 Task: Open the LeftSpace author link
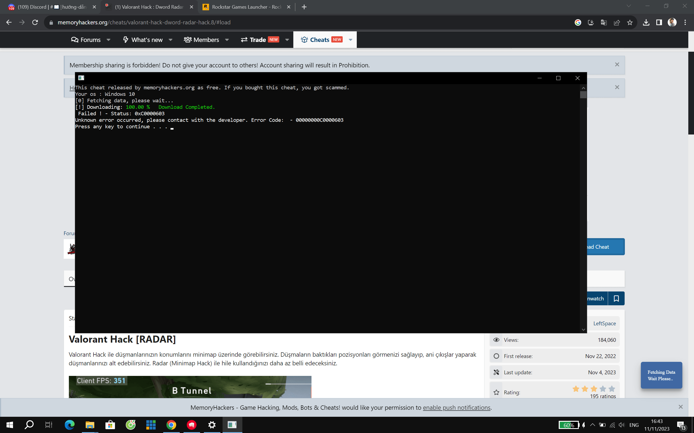tap(605, 323)
